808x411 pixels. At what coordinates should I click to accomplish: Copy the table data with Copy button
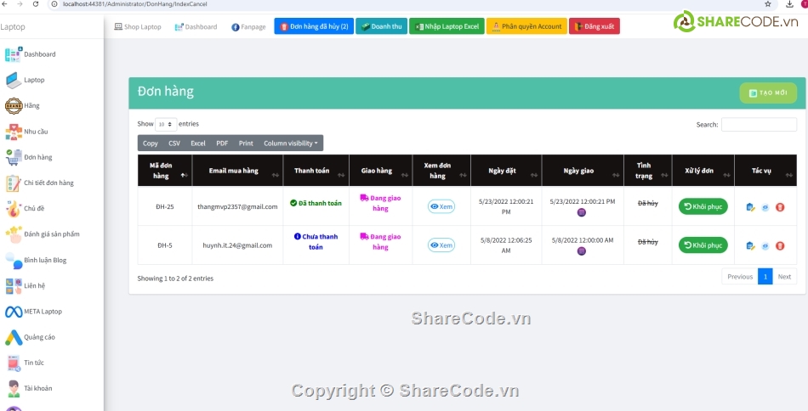click(151, 143)
